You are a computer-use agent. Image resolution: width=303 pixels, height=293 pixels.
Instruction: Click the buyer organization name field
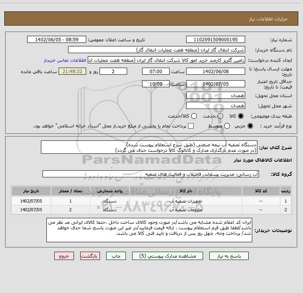[157, 50]
